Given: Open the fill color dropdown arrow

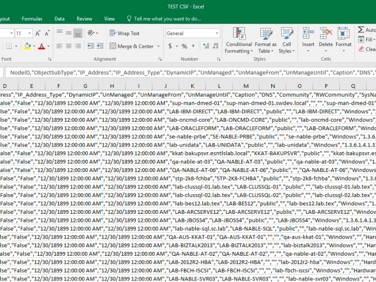Looking at the screenshot, I should pos(34,46).
